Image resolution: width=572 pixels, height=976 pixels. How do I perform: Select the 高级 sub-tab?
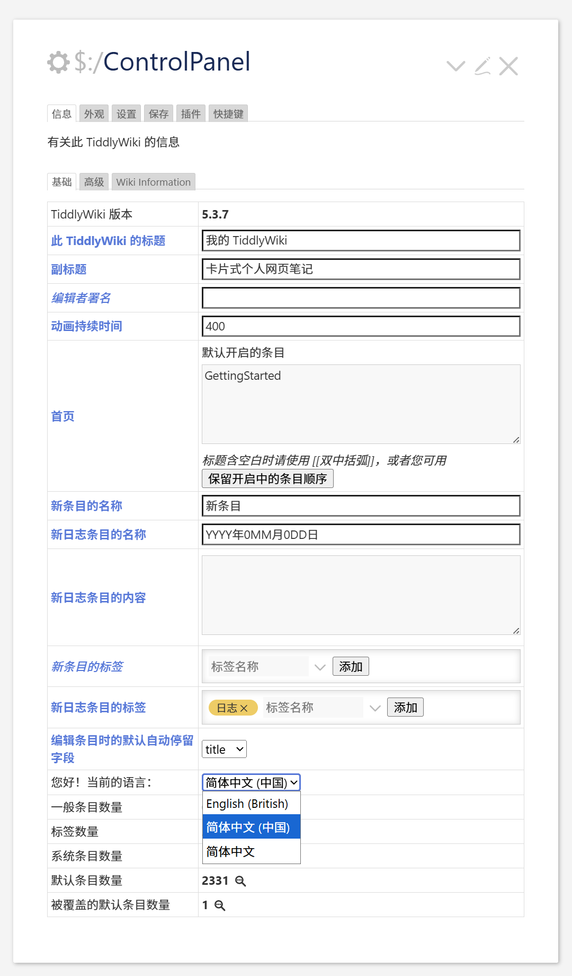point(94,181)
